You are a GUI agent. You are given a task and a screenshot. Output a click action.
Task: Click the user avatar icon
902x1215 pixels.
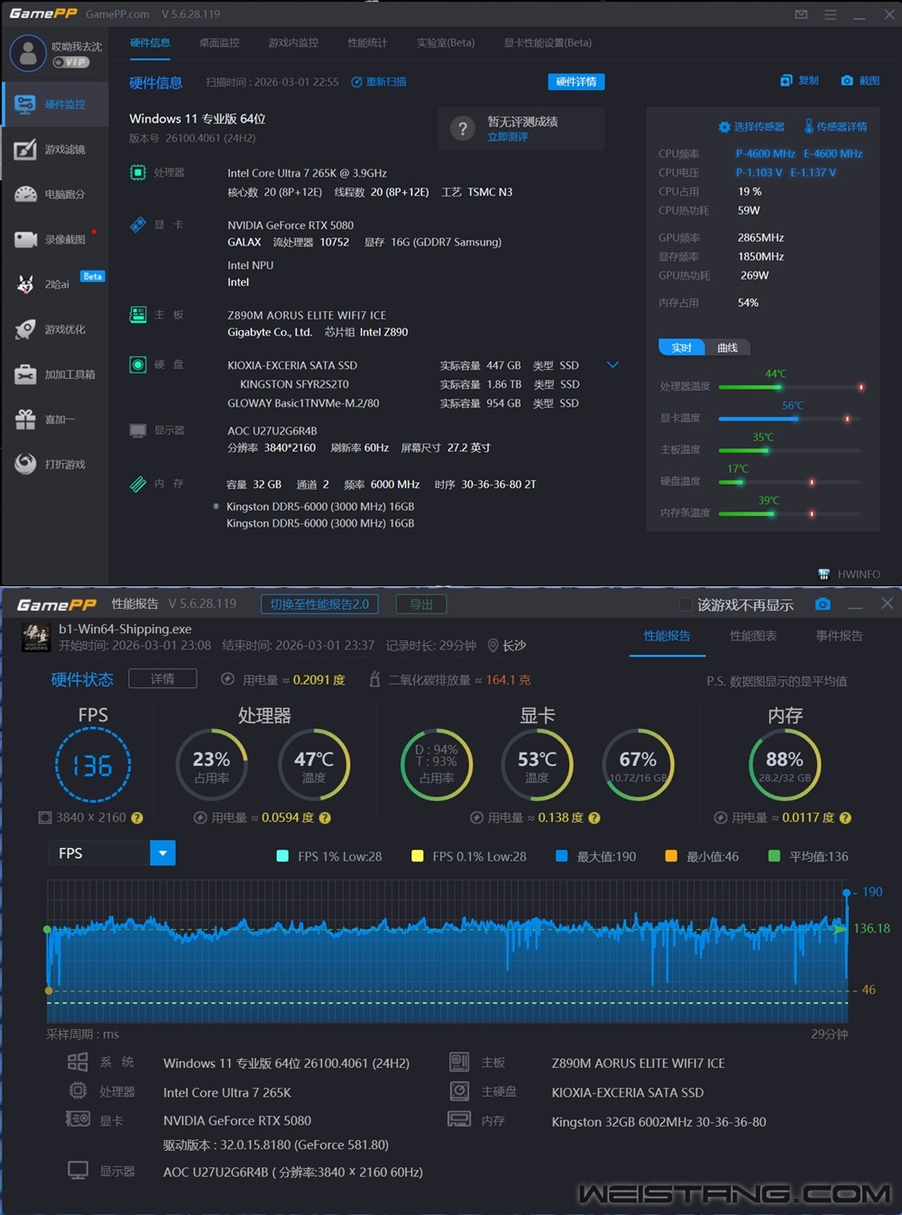click(28, 53)
